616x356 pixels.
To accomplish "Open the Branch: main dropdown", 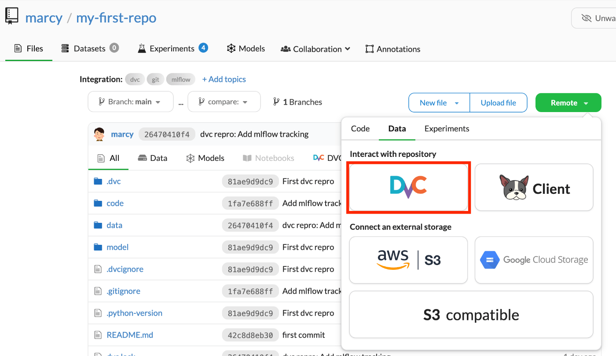I will pos(131,102).
